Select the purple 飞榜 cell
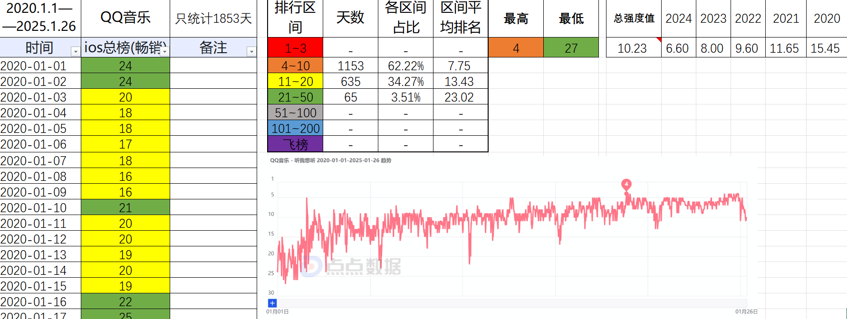Image resolution: width=847 pixels, height=319 pixels. [295, 144]
